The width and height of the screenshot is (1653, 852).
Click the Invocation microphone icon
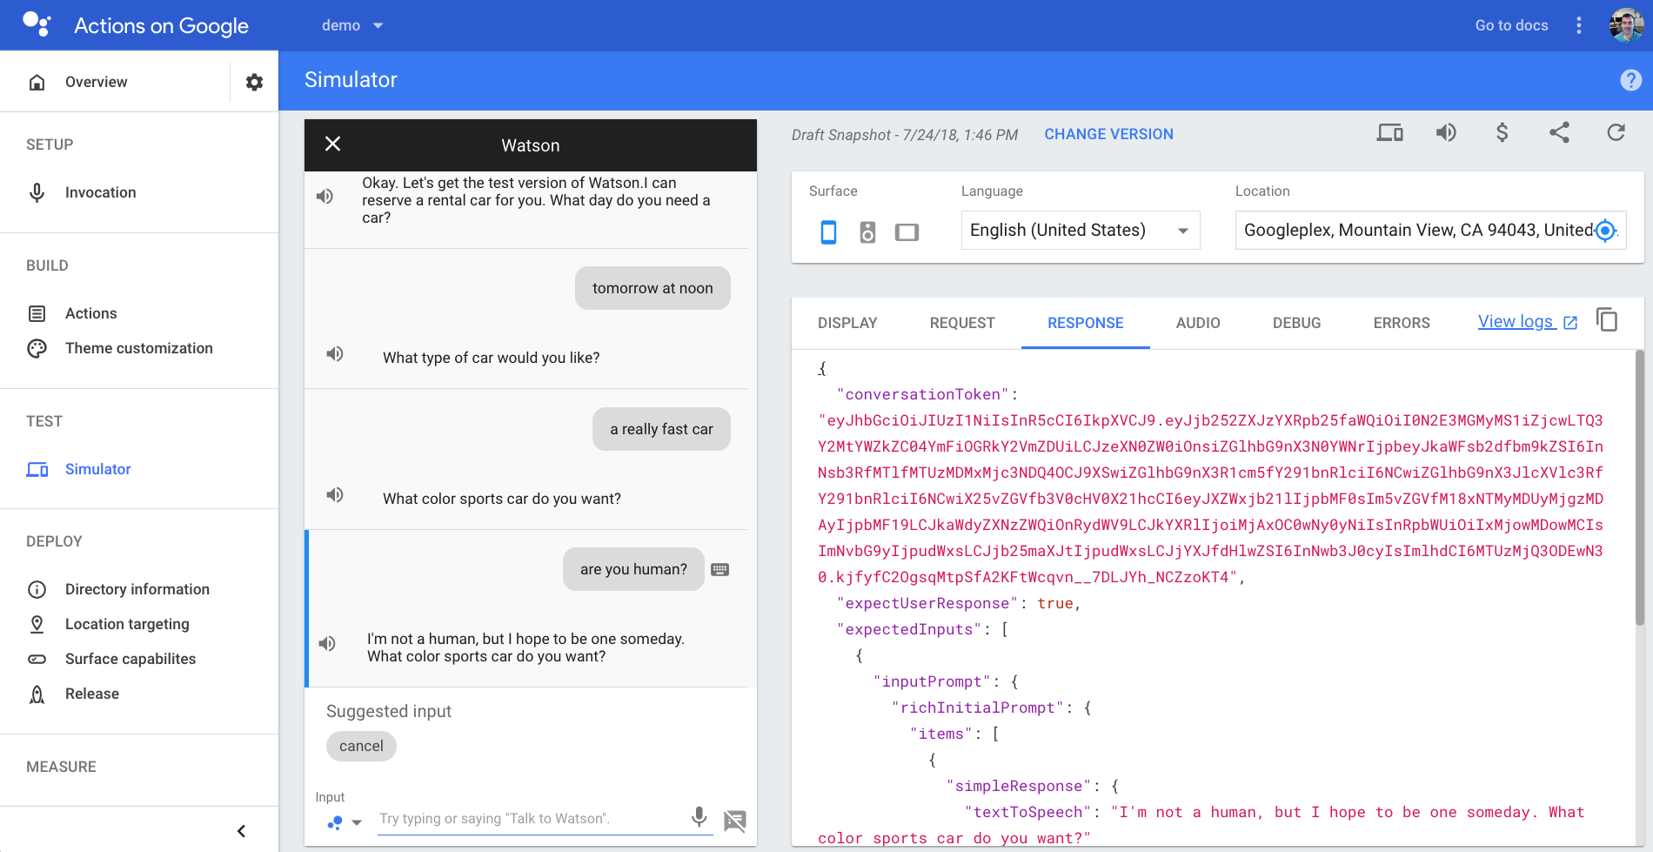coord(37,192)
